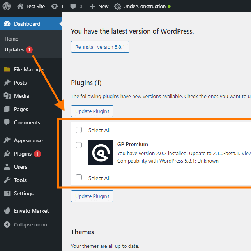The width and height of the screenshot is (251, 251).
Task: Click the green UnderConstruction status dot
Action: tap(169, 7)
